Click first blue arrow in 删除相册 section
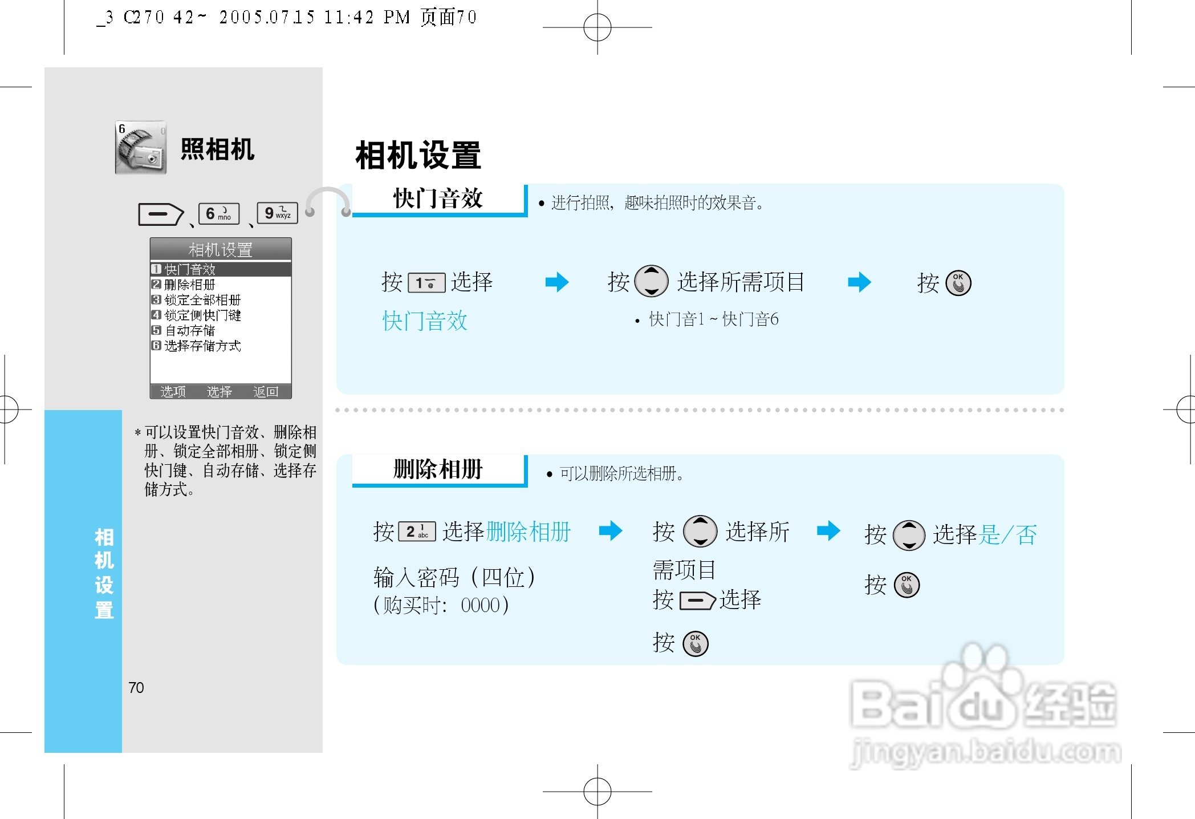 [x=610, y=530]
